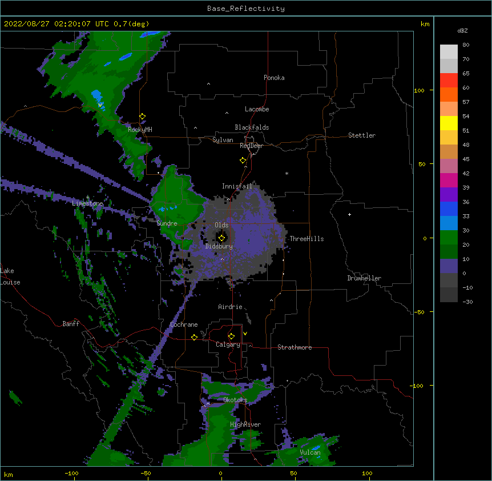Click the Lacombe city label
Image resolution: width=492 pixels, height=481 pixels.
pyautogui.click(x=257, y=109)
